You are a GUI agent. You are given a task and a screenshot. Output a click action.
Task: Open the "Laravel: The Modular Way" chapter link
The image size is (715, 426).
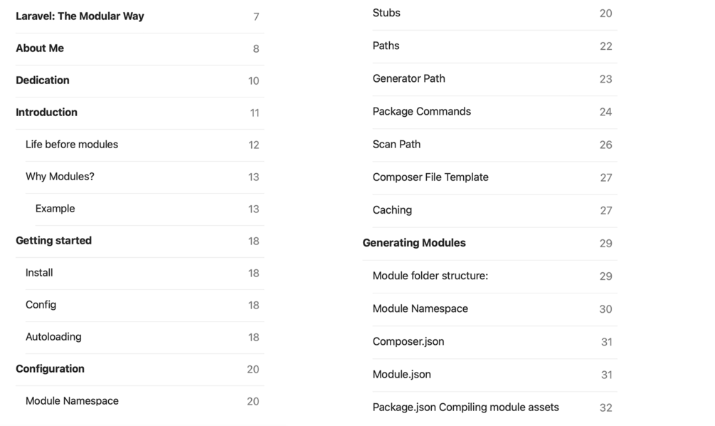[x=80, y=16]
